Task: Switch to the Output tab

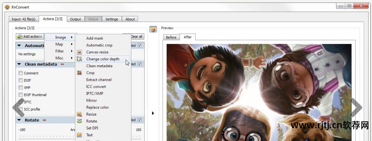Action: 75,19
